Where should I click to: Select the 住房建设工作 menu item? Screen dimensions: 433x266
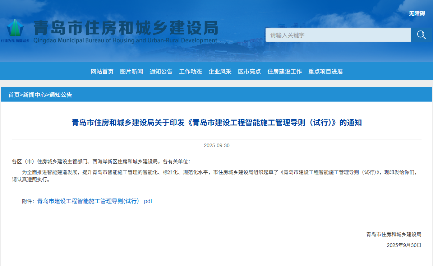tap(285, 71)
